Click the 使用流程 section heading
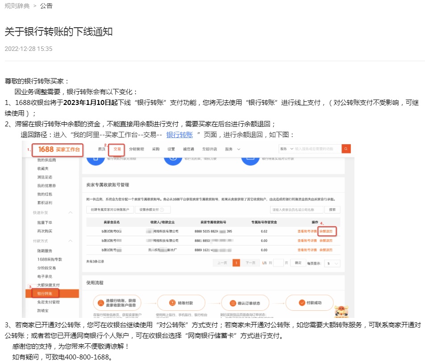Viewport: 425px width, 363px height. tap(95, 283)
